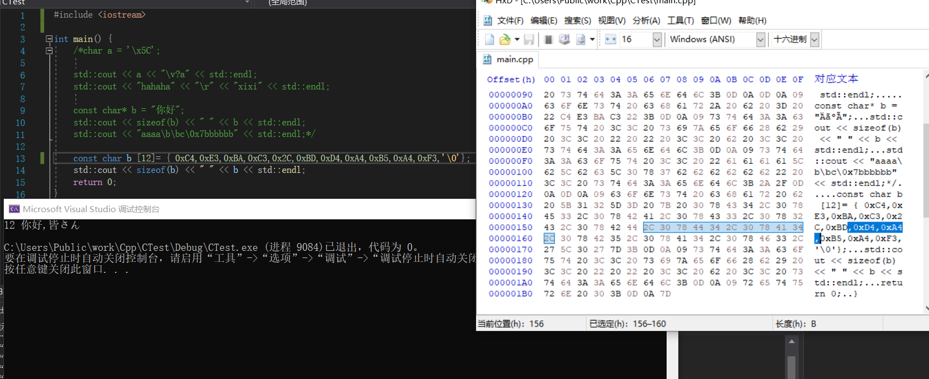Click the save floppy disk icon
929x379 pixels.
click(x=529, y=39)
